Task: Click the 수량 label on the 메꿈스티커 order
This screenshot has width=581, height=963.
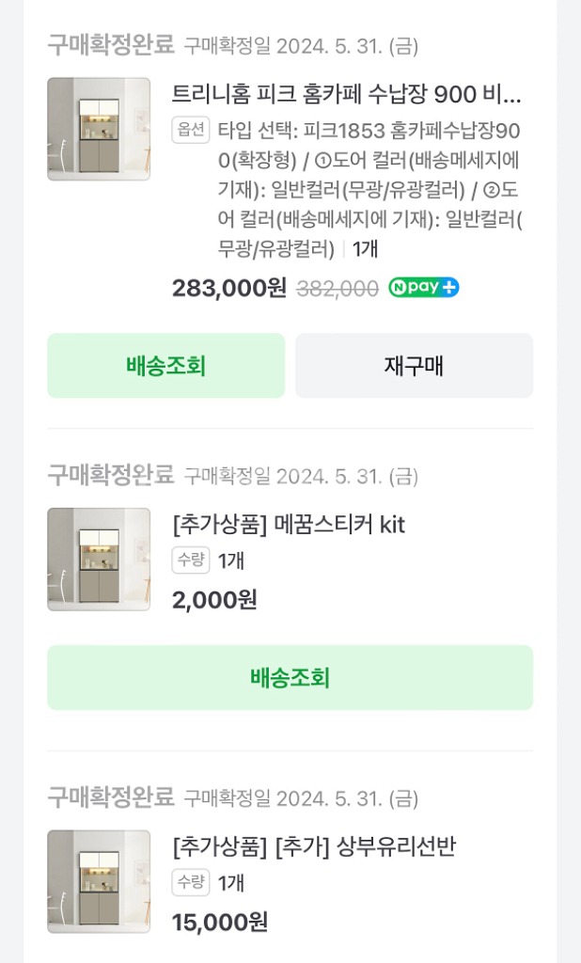Action: pos(190,561)
